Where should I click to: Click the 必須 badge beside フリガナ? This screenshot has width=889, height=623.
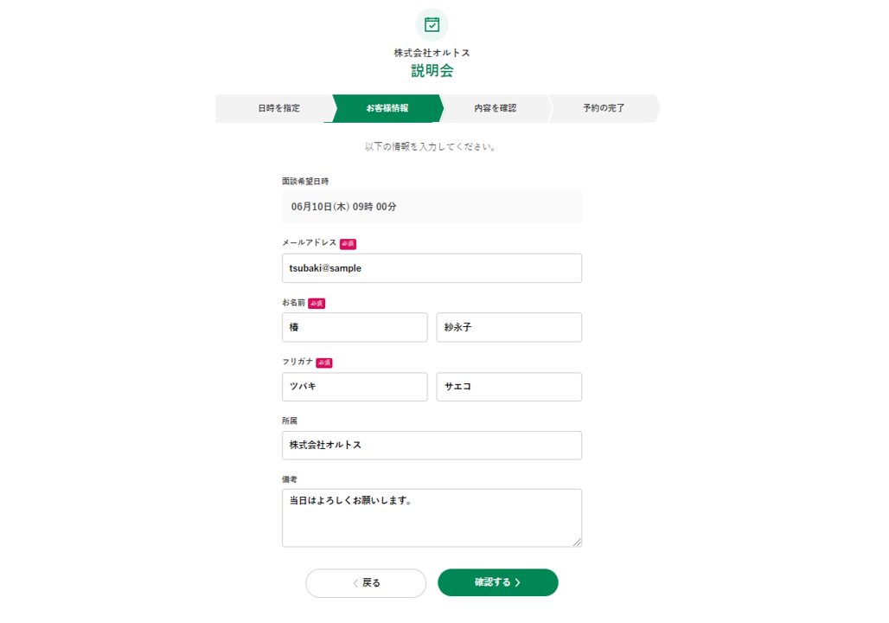coord(324,363)
